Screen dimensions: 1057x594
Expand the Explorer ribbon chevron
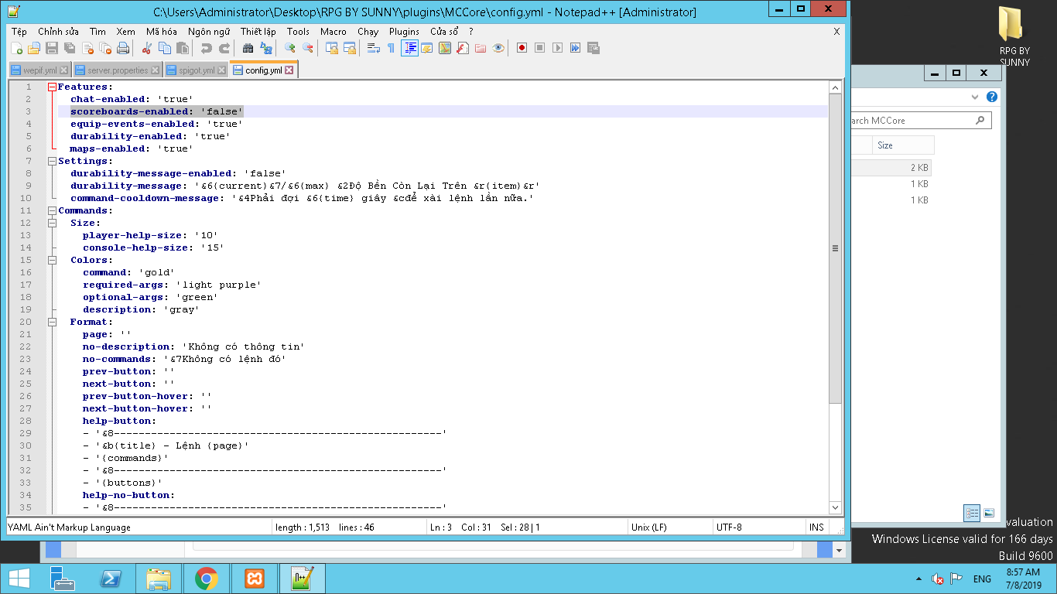[x=975, y=97]
